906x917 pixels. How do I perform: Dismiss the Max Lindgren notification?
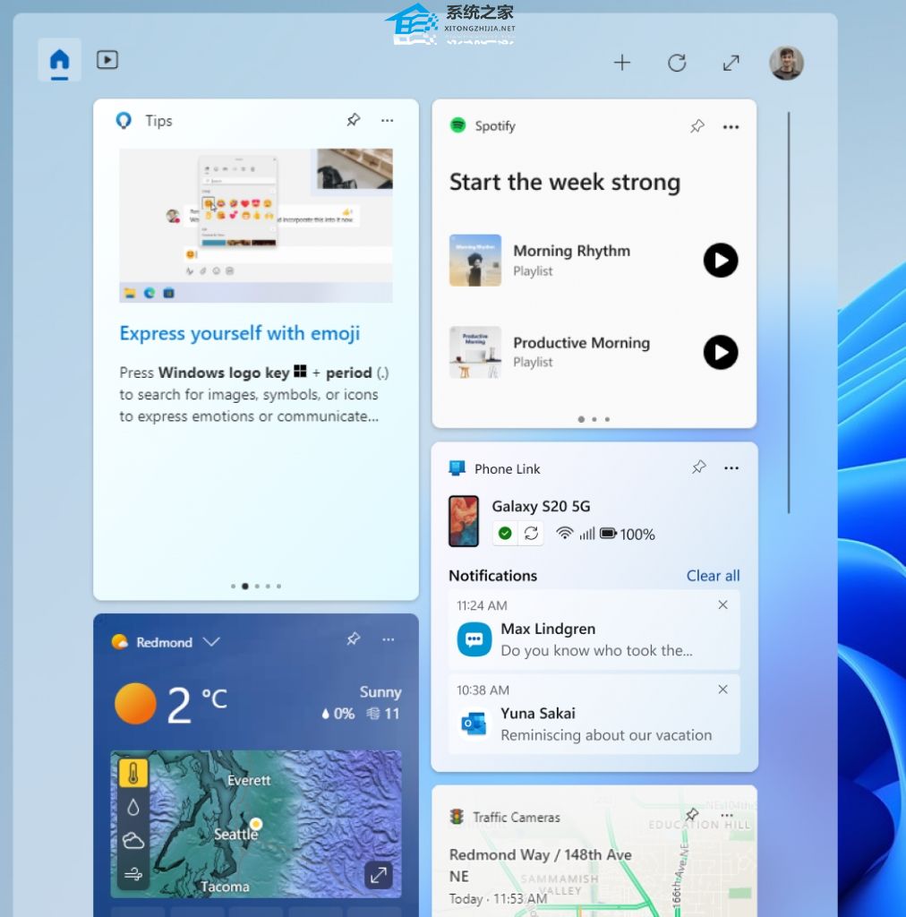(x=723, y=605)
